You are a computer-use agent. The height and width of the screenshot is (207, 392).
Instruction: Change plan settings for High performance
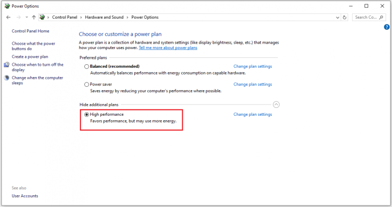click(x=253, y=114)
